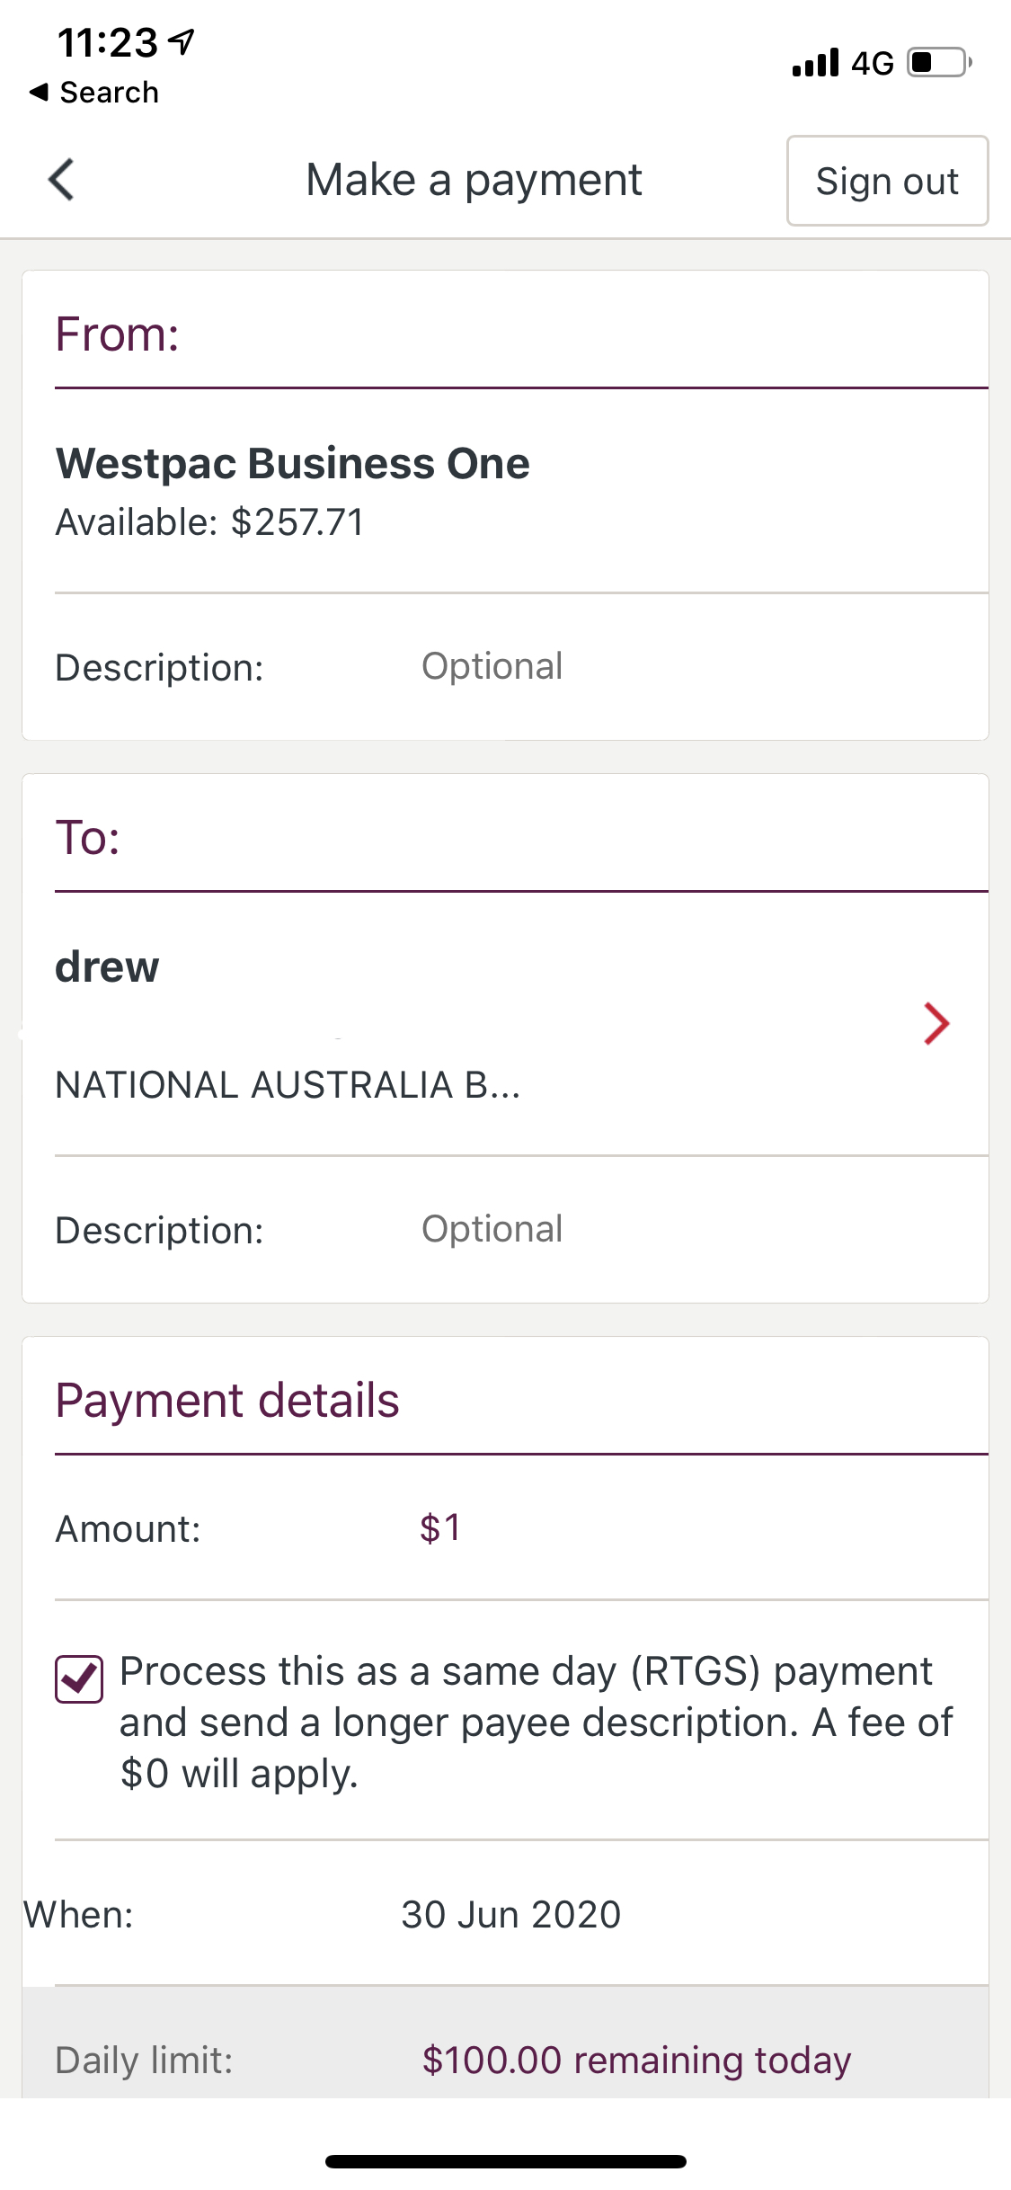Tap the back arrow in header
The image size is (1011, 2190).
coord(61,179)
